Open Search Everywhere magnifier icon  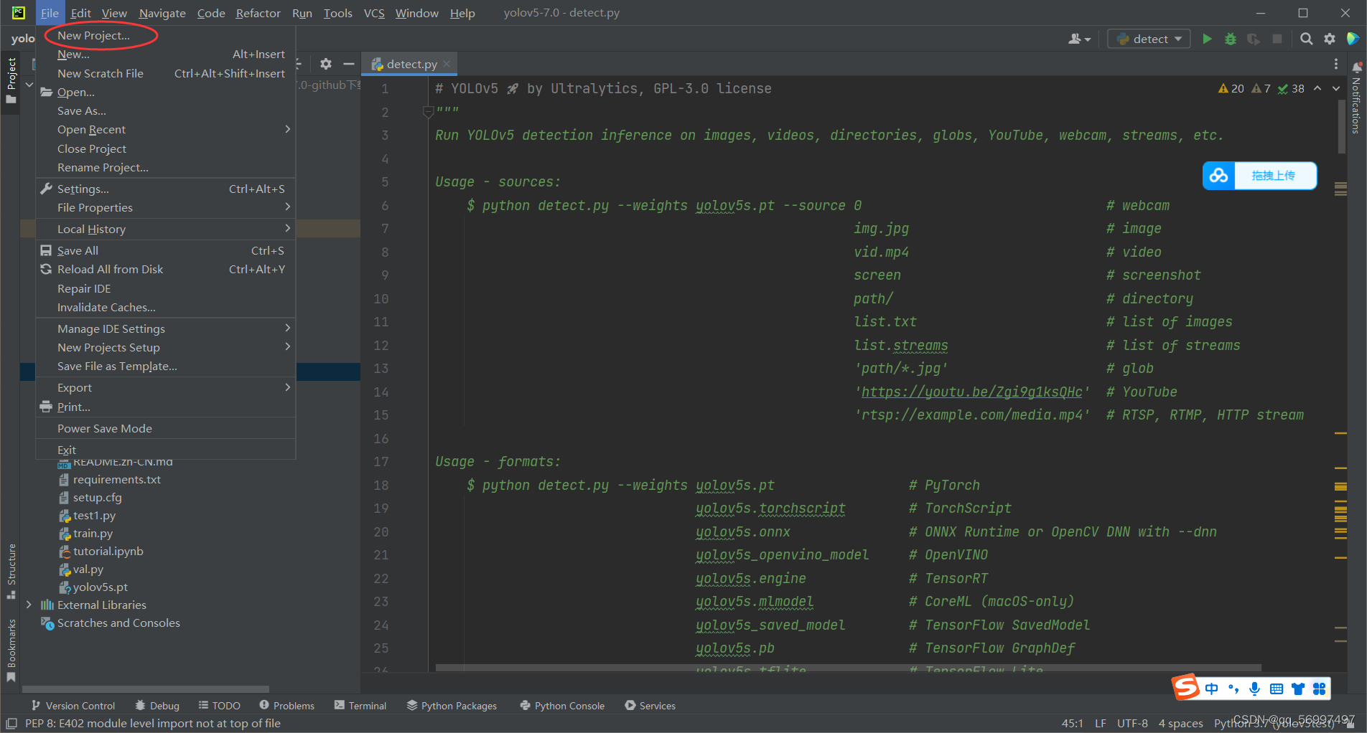(x=1307, y=39)
